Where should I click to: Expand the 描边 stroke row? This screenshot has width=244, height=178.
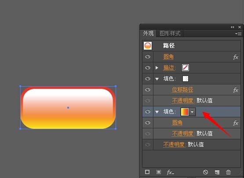click(x=157, y=68)
